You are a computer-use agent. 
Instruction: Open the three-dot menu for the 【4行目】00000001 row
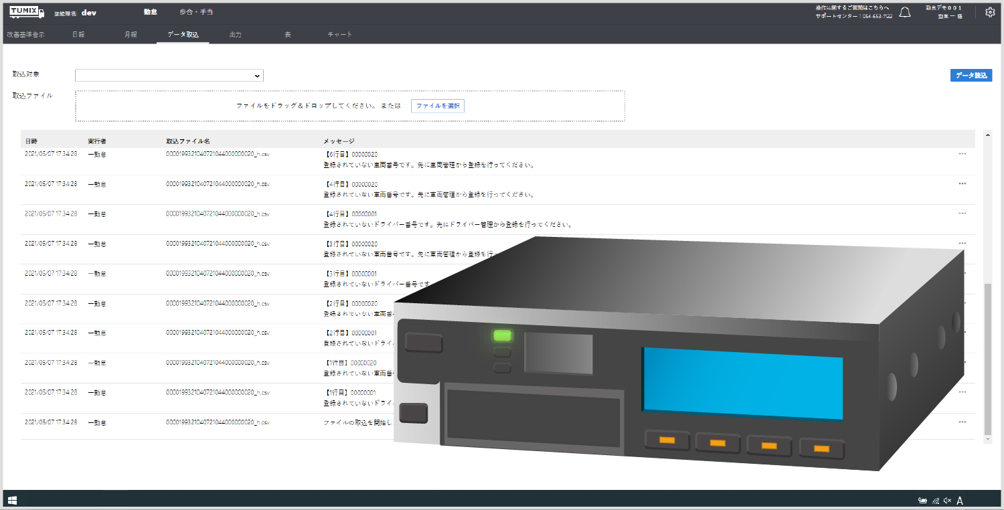[x=962, y=214]
